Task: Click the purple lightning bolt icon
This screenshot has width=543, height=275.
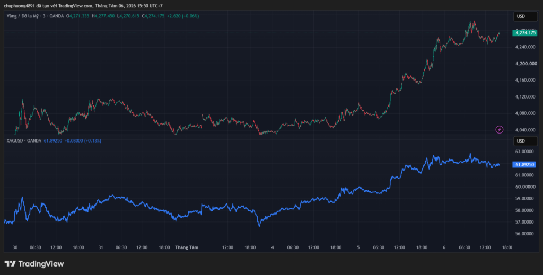Action: tap(500, 130)
